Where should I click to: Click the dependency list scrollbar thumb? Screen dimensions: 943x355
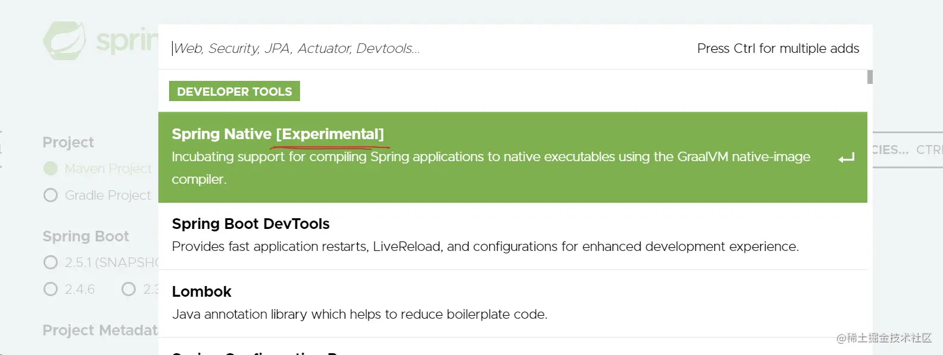point(870,77)
